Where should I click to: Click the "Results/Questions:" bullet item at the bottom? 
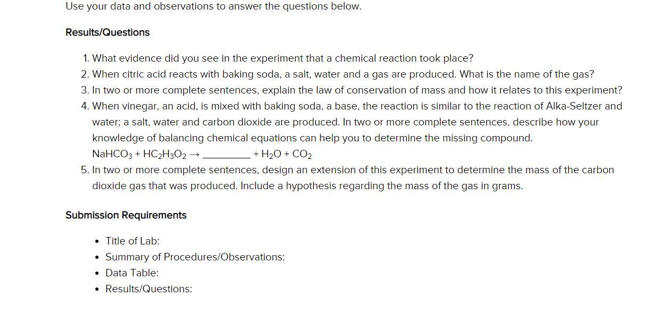pyautogui.click(x=149, y=289)
